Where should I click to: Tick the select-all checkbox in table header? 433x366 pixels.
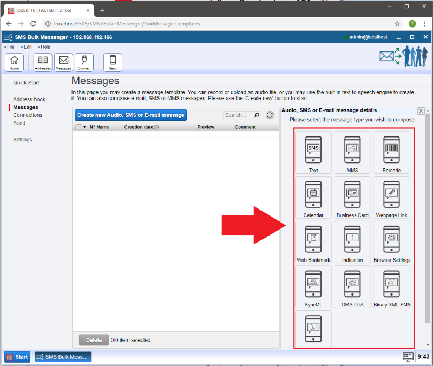(x=78, y=127)
